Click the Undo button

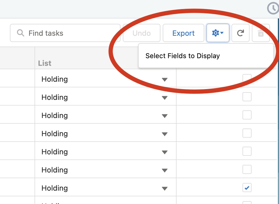pos(142,33)
